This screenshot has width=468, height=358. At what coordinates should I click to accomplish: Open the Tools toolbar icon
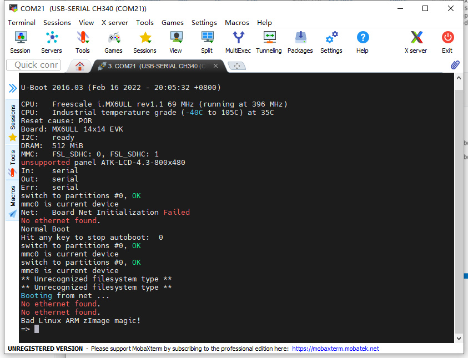[83, 42]
